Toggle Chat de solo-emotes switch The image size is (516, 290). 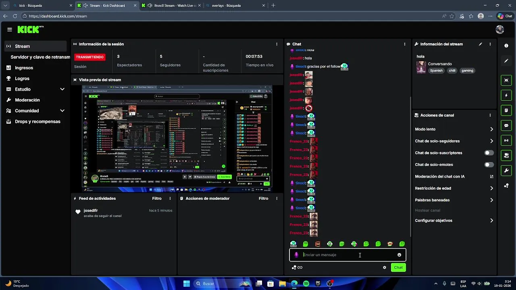pos(489,165)
